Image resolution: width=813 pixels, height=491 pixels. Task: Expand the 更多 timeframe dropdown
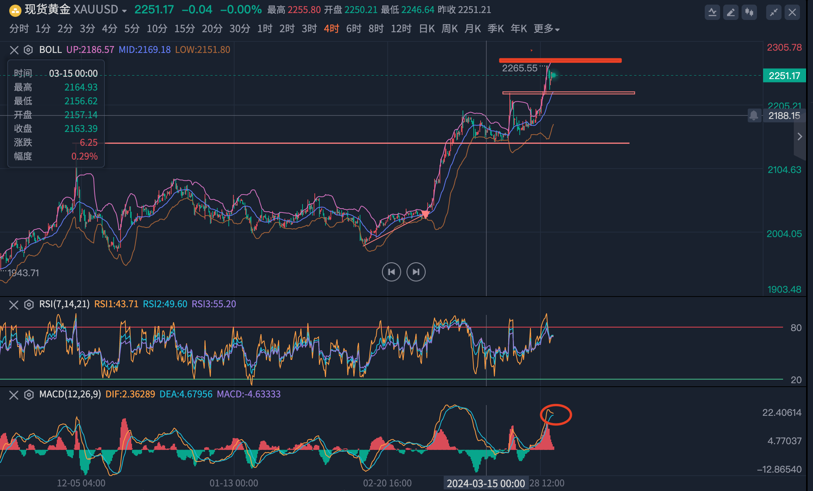[547, 29]
